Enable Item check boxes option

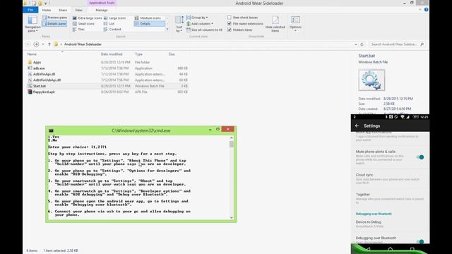point(242,18)
